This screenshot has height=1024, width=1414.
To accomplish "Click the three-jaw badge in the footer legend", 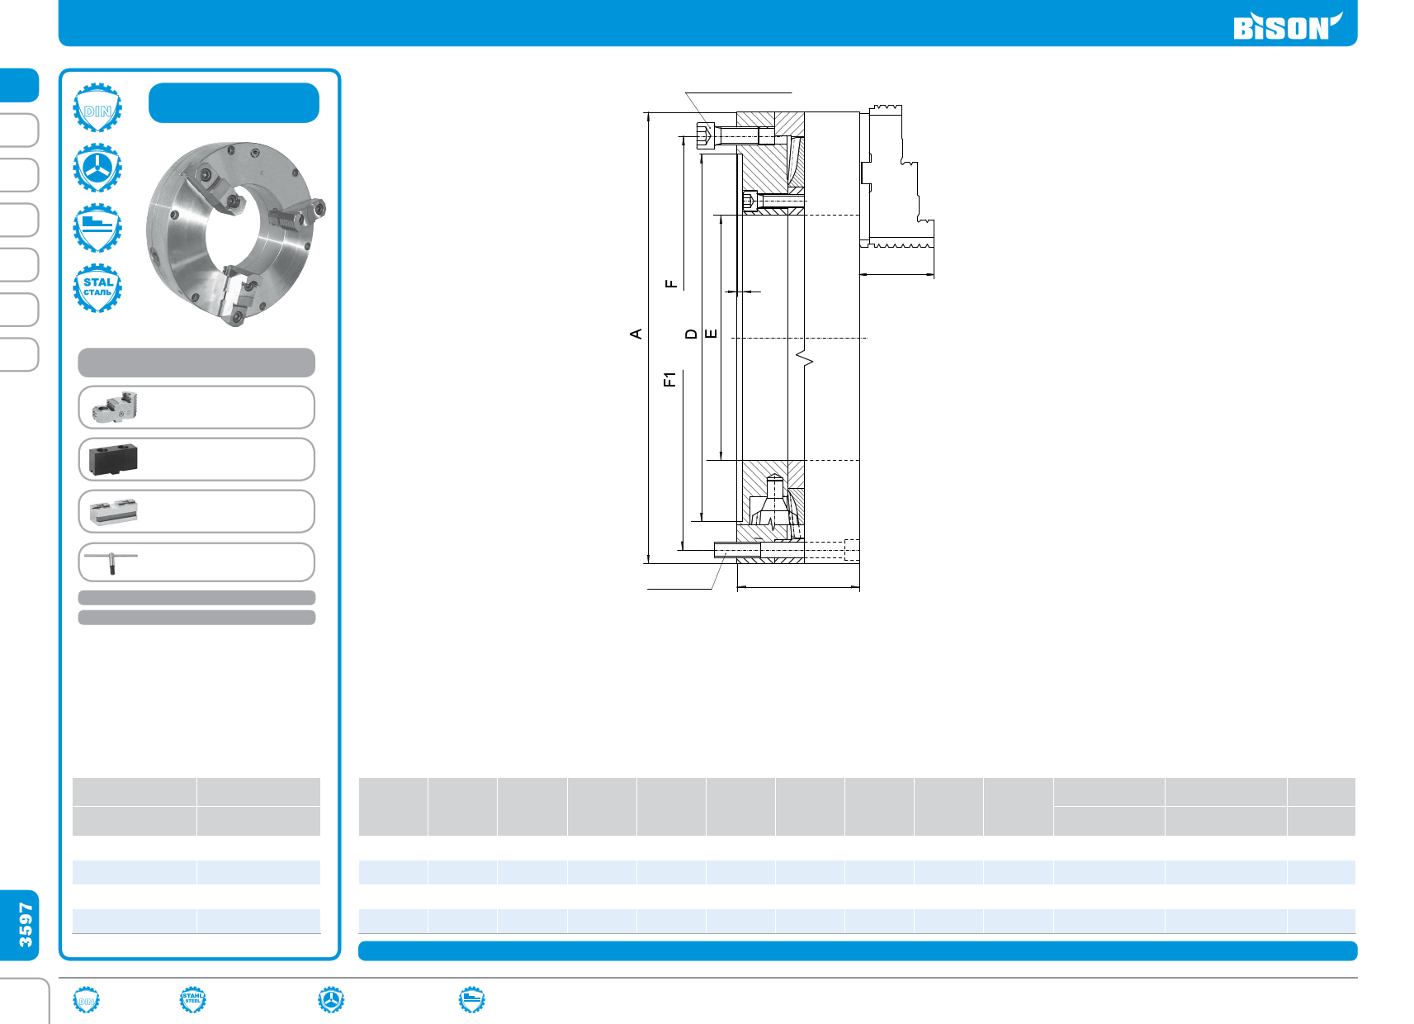I will [331, 1000].
